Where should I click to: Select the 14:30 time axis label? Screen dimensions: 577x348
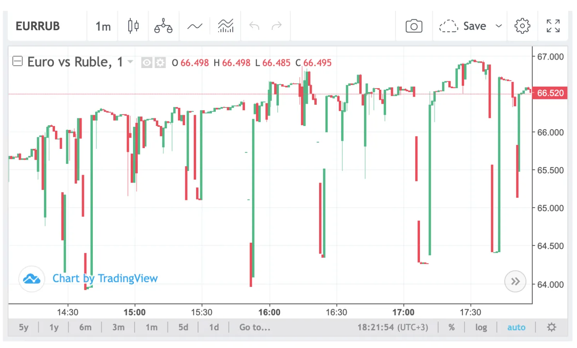(x=68, y=312)
